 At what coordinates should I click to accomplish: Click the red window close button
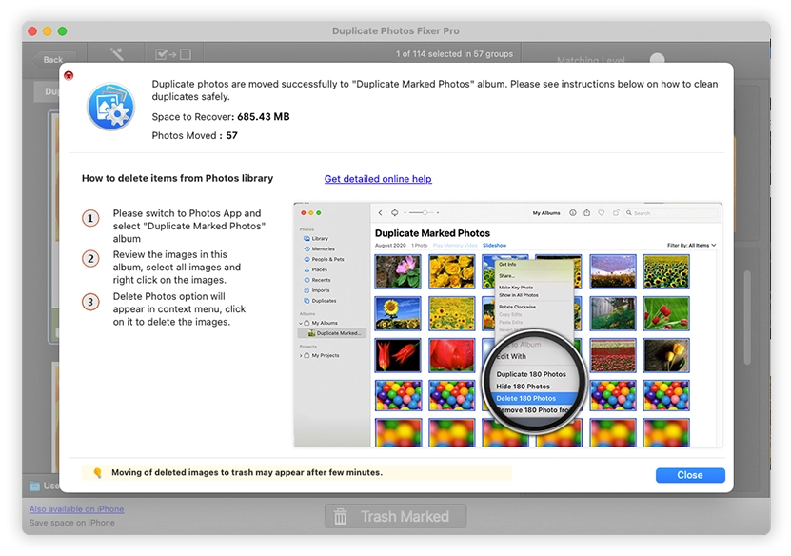(x=32, y=31)
